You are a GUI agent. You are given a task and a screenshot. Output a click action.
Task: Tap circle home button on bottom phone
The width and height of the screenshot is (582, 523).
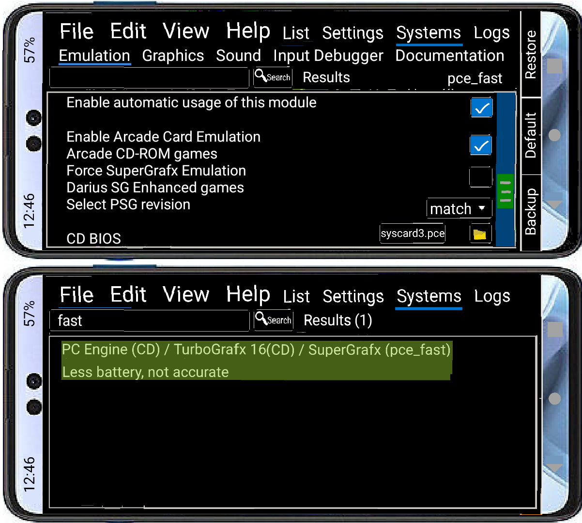pyautogui.click(x=555, y=399)
